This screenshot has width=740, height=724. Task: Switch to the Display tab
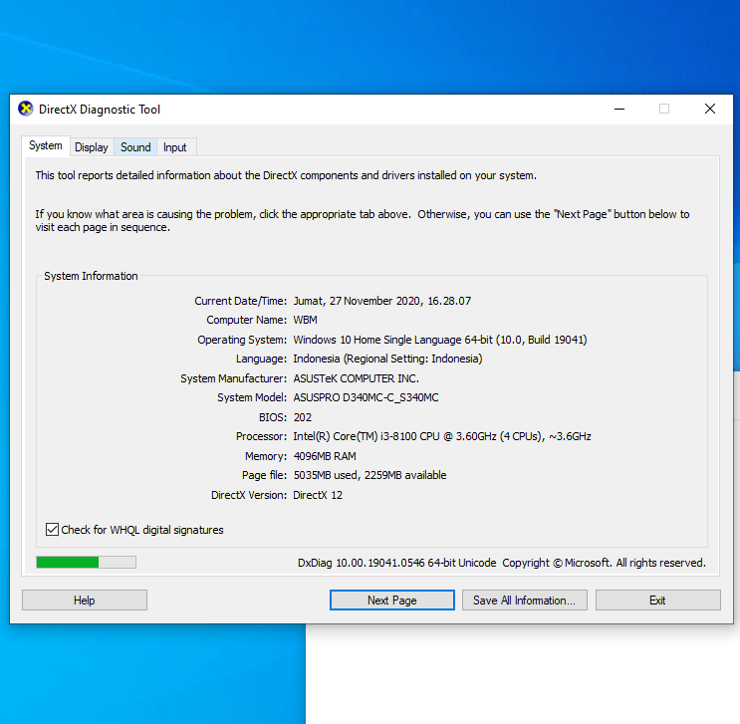point(92,147)
